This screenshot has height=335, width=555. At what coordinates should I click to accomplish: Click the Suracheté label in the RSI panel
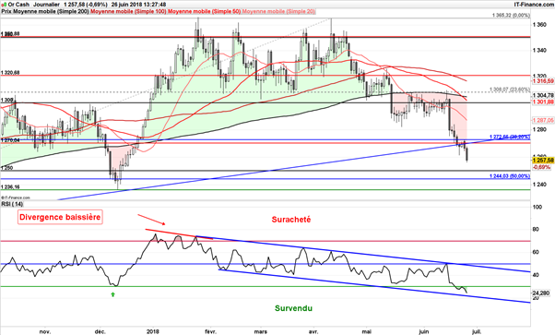pyautogui.click(x=291, y=220)
